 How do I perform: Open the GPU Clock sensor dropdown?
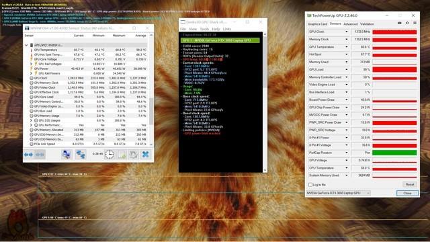point(347,32)
